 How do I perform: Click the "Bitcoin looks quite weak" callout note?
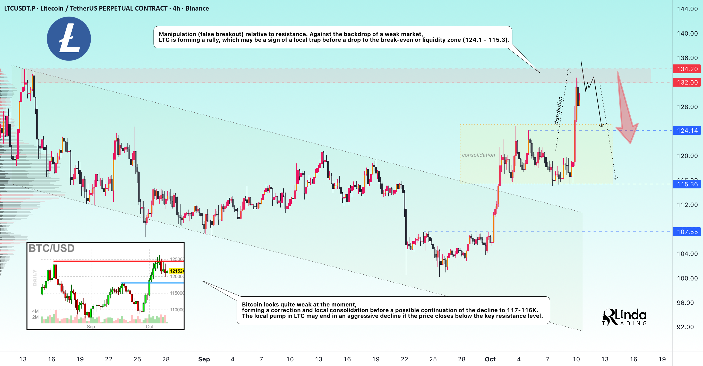(x=393, y=310)
